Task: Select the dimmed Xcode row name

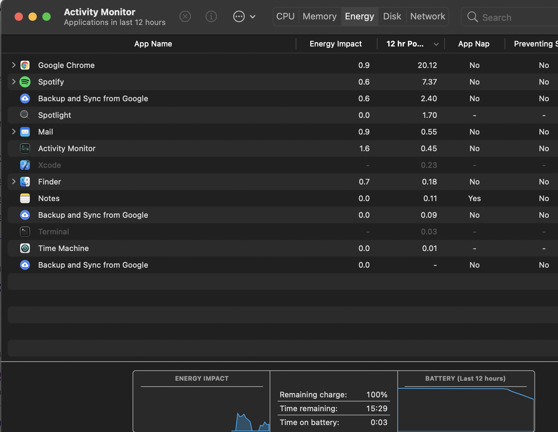Action: tap(50, 165)
